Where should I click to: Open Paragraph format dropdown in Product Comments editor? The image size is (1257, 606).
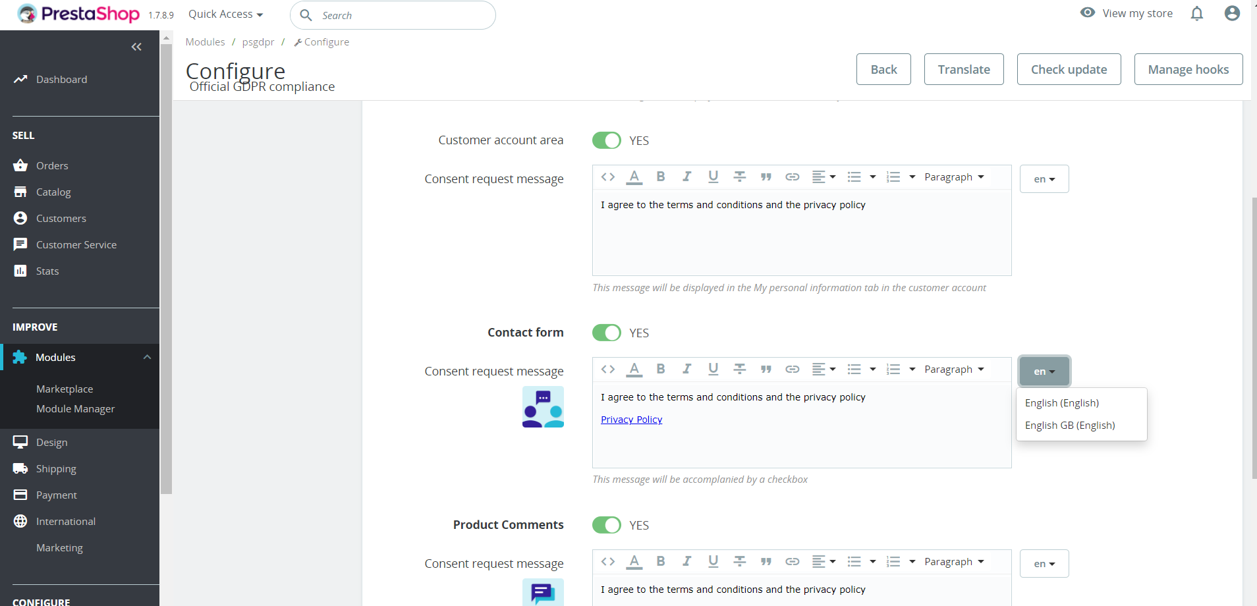[x=954, y=561]
